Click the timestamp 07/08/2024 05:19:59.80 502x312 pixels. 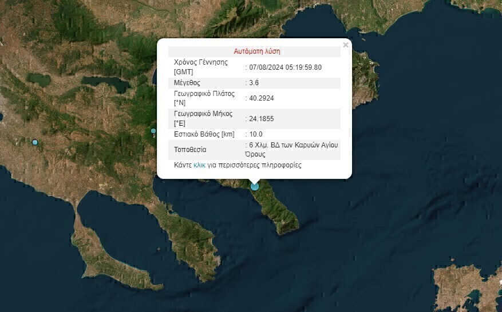coord(285,67)
